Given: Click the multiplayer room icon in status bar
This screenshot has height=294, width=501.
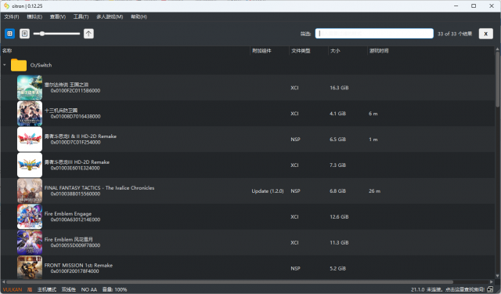Looking at the screenshot, I should pos(491,289).
